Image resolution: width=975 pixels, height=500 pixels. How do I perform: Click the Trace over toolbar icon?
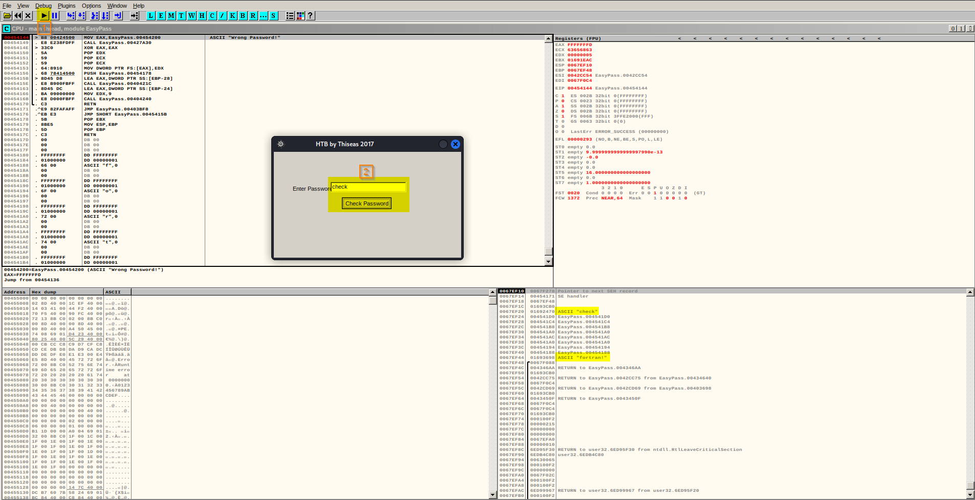(x=105, y=16)
